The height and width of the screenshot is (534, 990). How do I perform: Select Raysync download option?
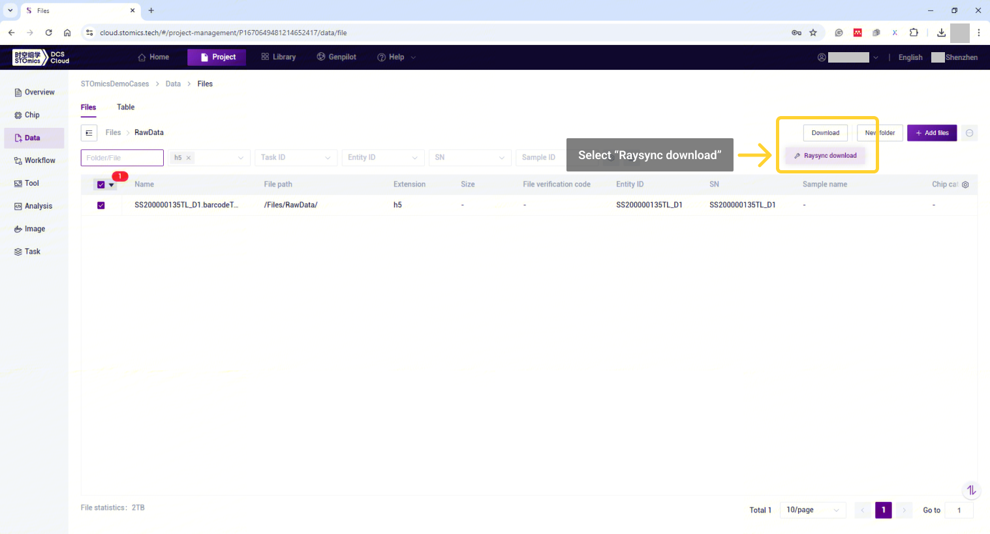[826, 156]
